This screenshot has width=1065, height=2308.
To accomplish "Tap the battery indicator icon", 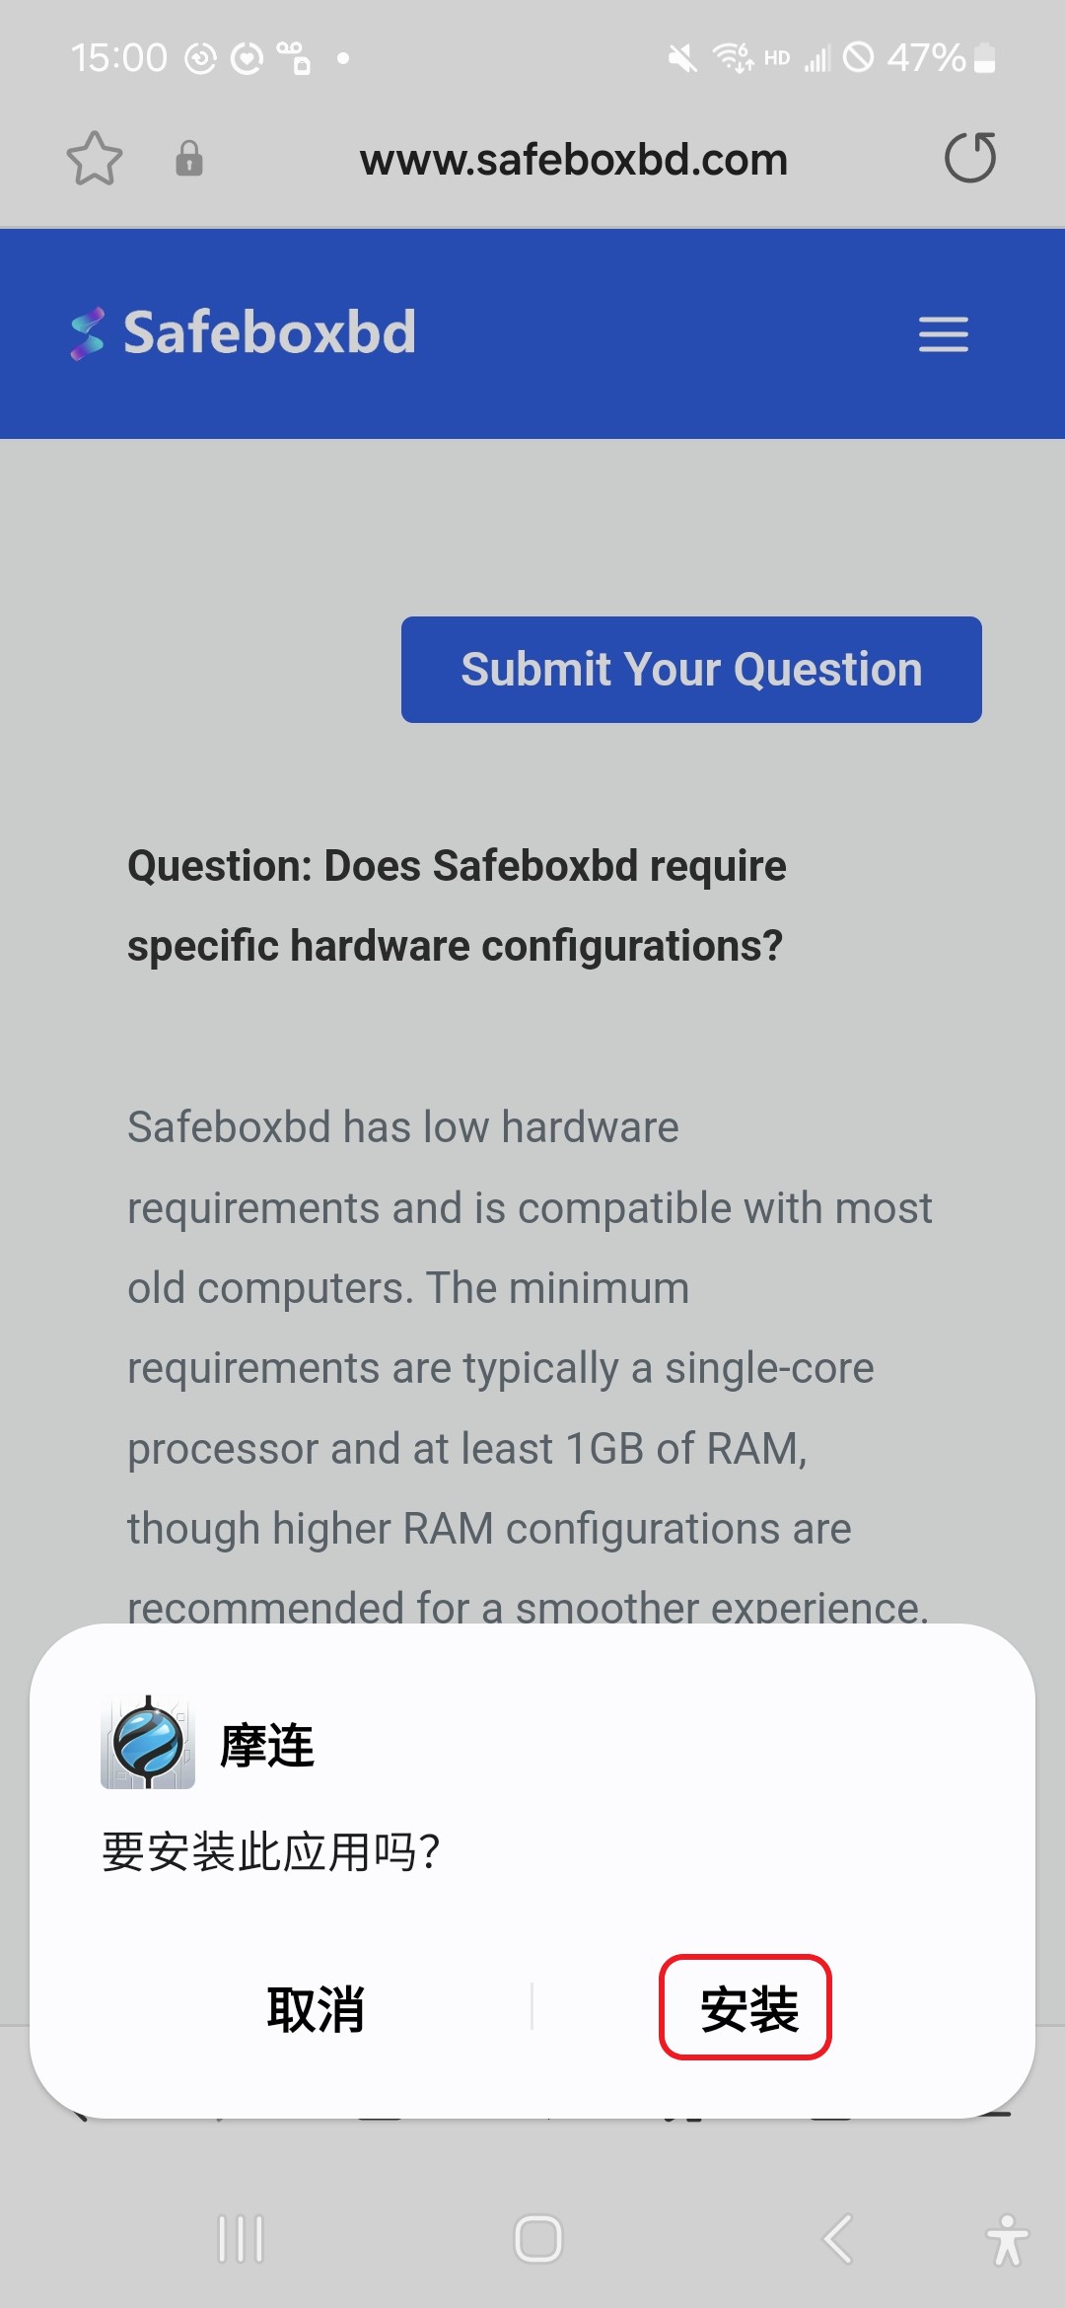I will pos(984,58).
